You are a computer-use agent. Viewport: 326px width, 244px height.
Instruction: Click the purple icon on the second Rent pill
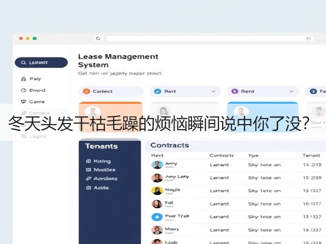pyautogui.click(x=234, y=91)
